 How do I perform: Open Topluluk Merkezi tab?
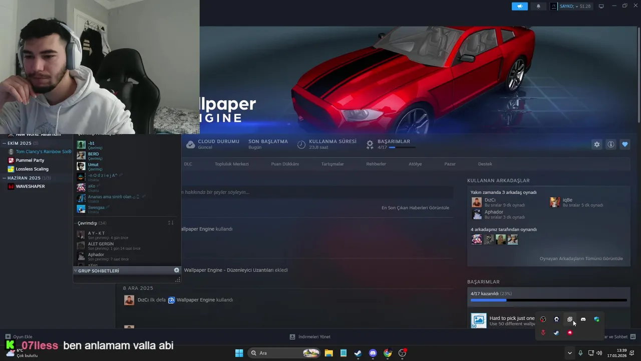click(231, 164)
